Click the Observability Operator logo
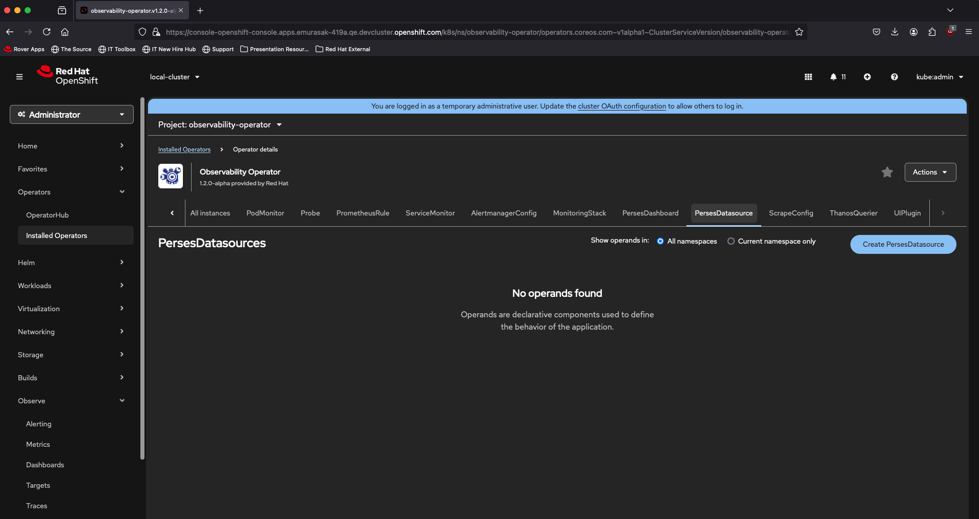The width and height of the screenshot is (979, 519). click(171, 176)
